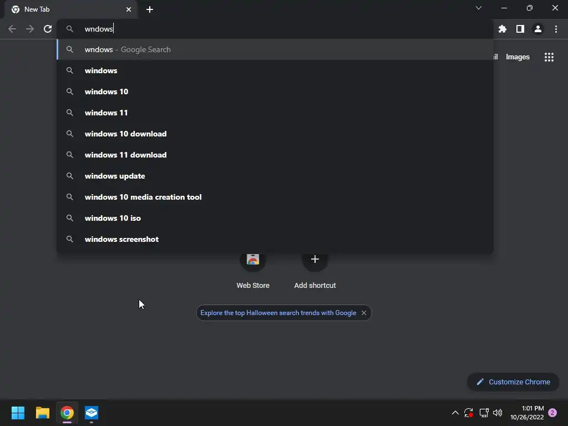Image resolution: width=568 pixels, height=426 pixels.
Task: Open the Images link
Action: 518,57
